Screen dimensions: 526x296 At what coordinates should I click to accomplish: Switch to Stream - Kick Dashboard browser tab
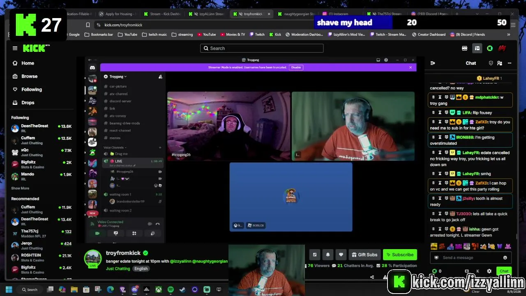click(162, 14)
